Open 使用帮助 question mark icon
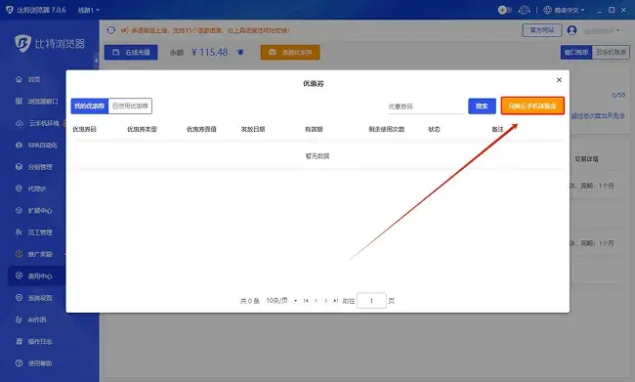 (19, 363)
